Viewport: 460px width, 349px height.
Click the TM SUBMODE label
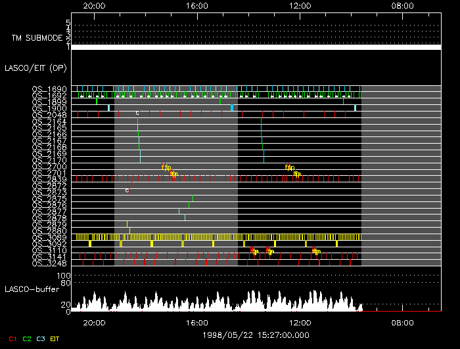pyautogui.click(x=37, y=38)
